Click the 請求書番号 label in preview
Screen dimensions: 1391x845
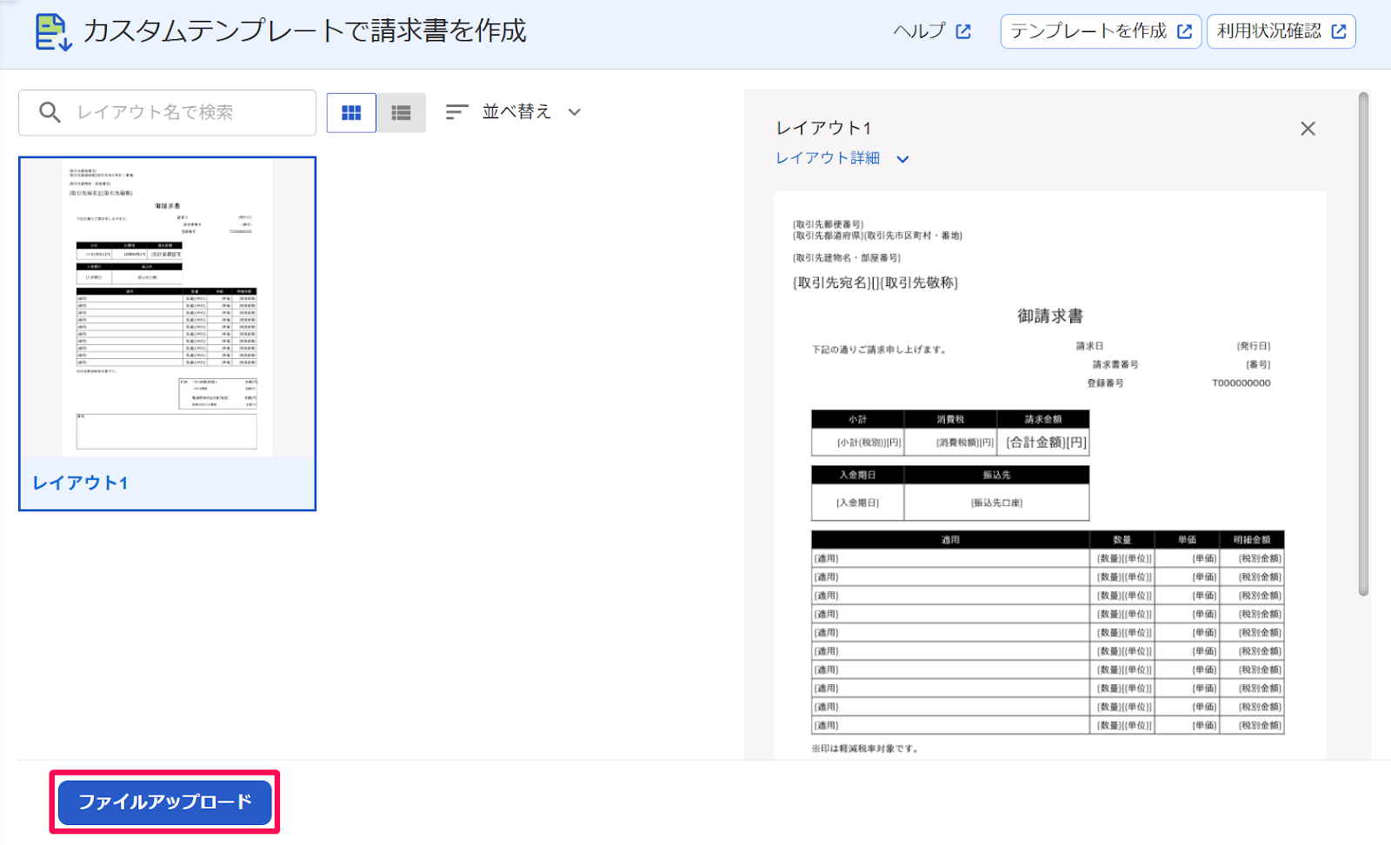1115,364
